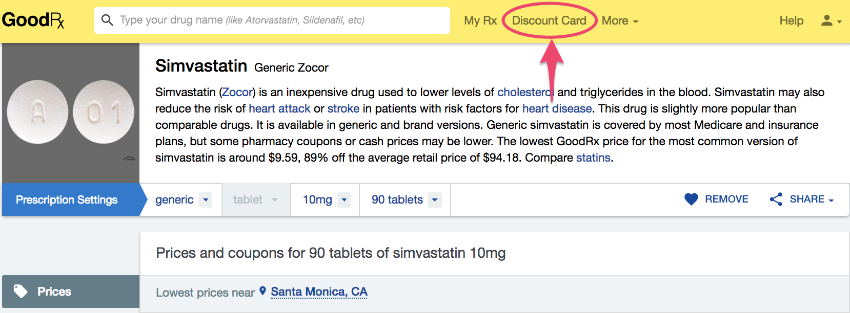Click the price tag icon
This screenshot has width=850, height=313.
[x=21, y=291]
